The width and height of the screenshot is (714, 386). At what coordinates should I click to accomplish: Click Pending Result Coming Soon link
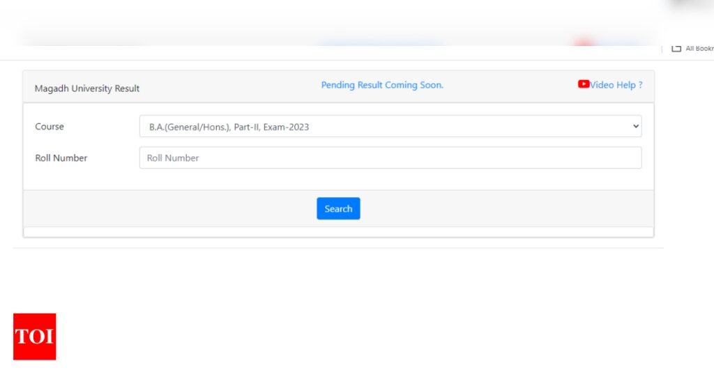[382, 85]
